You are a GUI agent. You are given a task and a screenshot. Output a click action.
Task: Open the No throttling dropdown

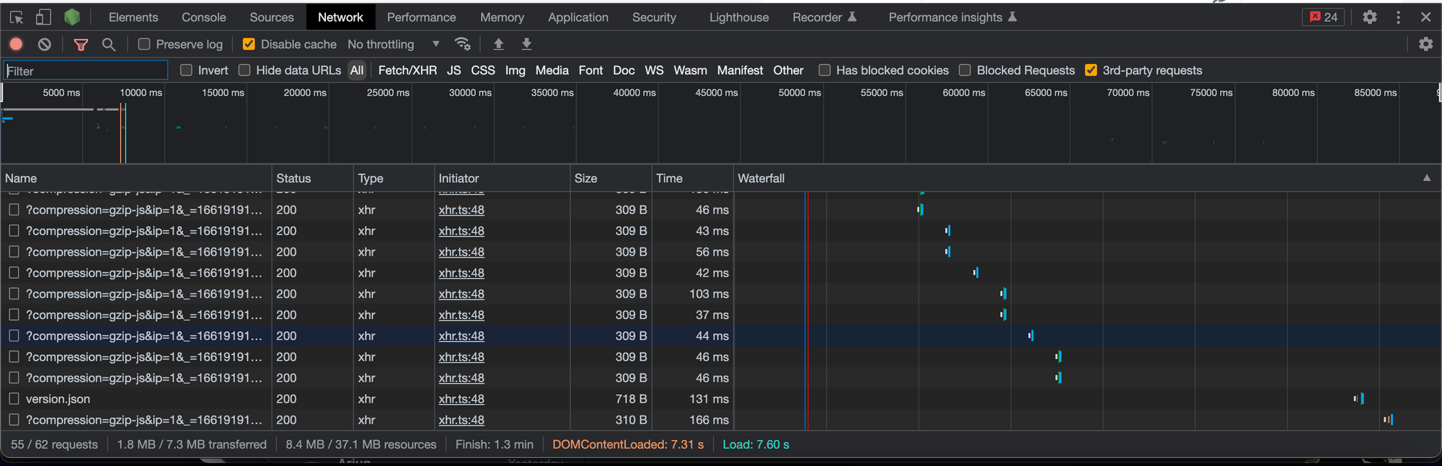pyautogui.click(x=393, y=45)
